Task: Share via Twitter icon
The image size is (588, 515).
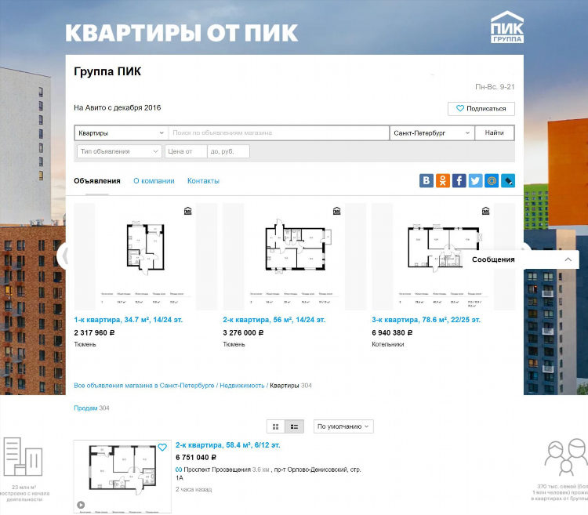Action: [475, 180]
